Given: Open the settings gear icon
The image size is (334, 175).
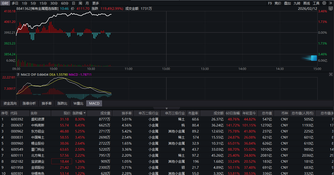Looking at the screenshot, I should coord(324,3).
